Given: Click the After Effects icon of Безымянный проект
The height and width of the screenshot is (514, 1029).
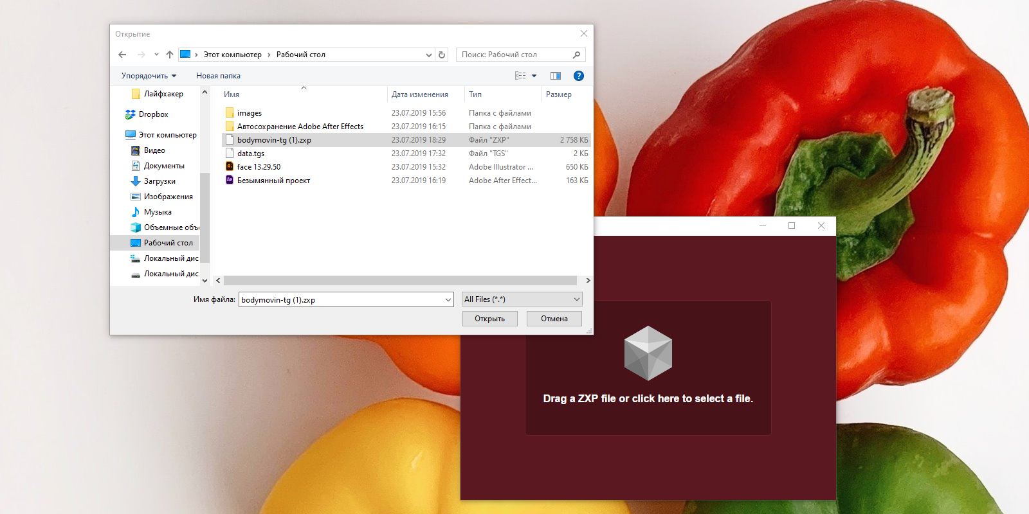Looking at the screenshot, I should pos(230,180).
